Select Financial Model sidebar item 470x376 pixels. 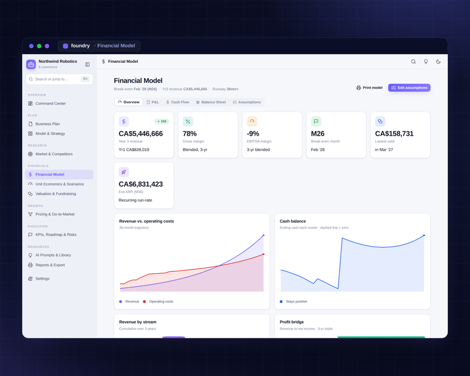point(59,174)
